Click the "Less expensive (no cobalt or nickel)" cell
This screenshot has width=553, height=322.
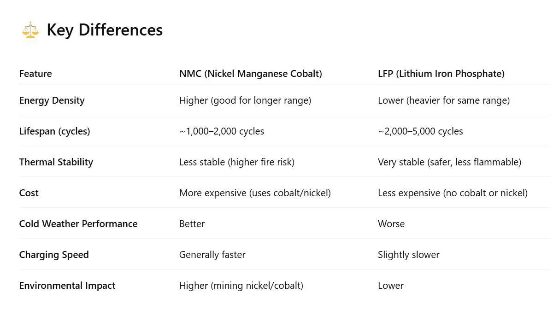point(453,193)
